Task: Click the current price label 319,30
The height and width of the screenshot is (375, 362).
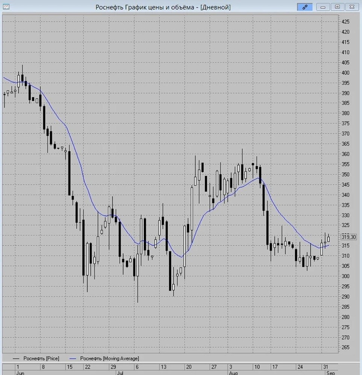Action: click(349, 237)
